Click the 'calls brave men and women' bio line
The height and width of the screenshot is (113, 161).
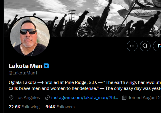click(85, 88)
